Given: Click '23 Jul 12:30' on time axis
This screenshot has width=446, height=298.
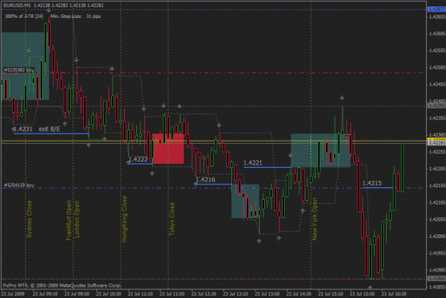Looking at the screenshot, I should pos(203,294).
